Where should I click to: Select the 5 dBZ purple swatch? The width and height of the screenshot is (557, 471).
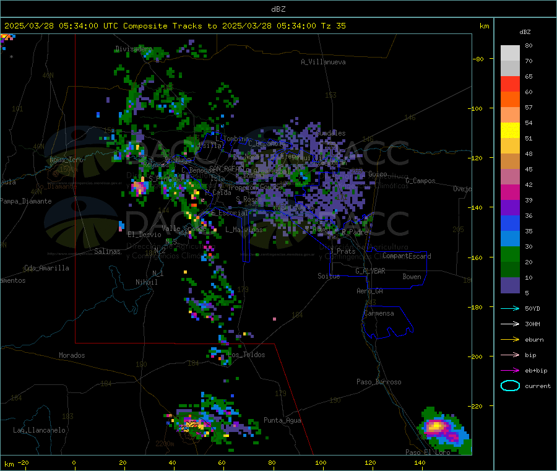(x=510, y=285)
